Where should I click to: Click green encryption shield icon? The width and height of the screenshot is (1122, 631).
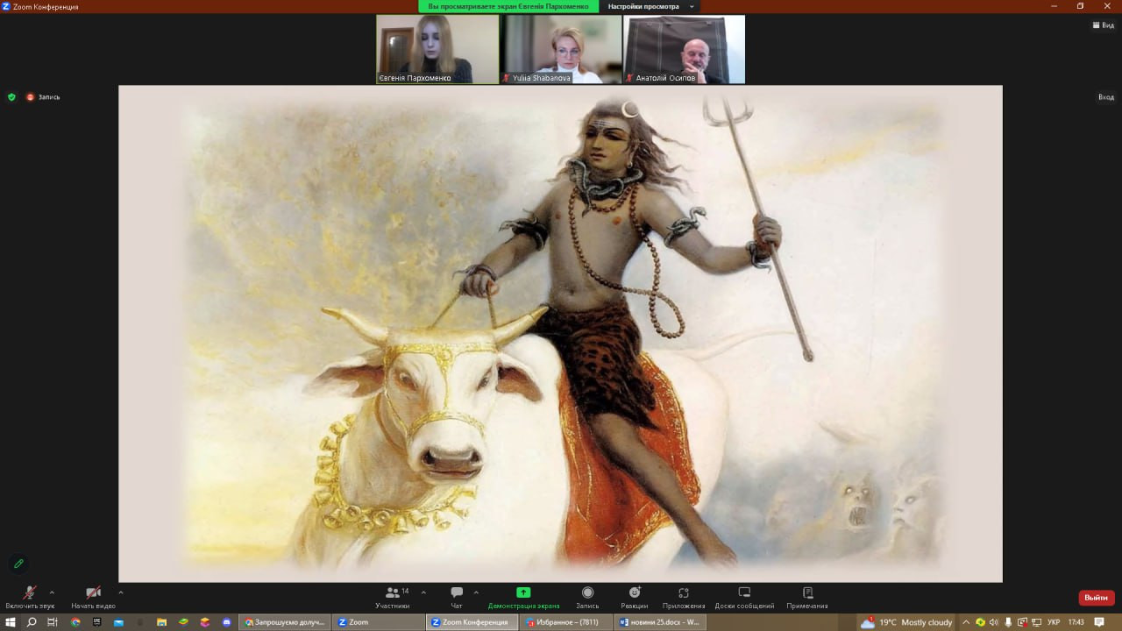click(11, 97)
